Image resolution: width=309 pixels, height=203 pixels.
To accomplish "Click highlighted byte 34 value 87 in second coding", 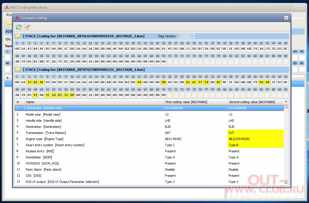I will [x=219, y=82].
